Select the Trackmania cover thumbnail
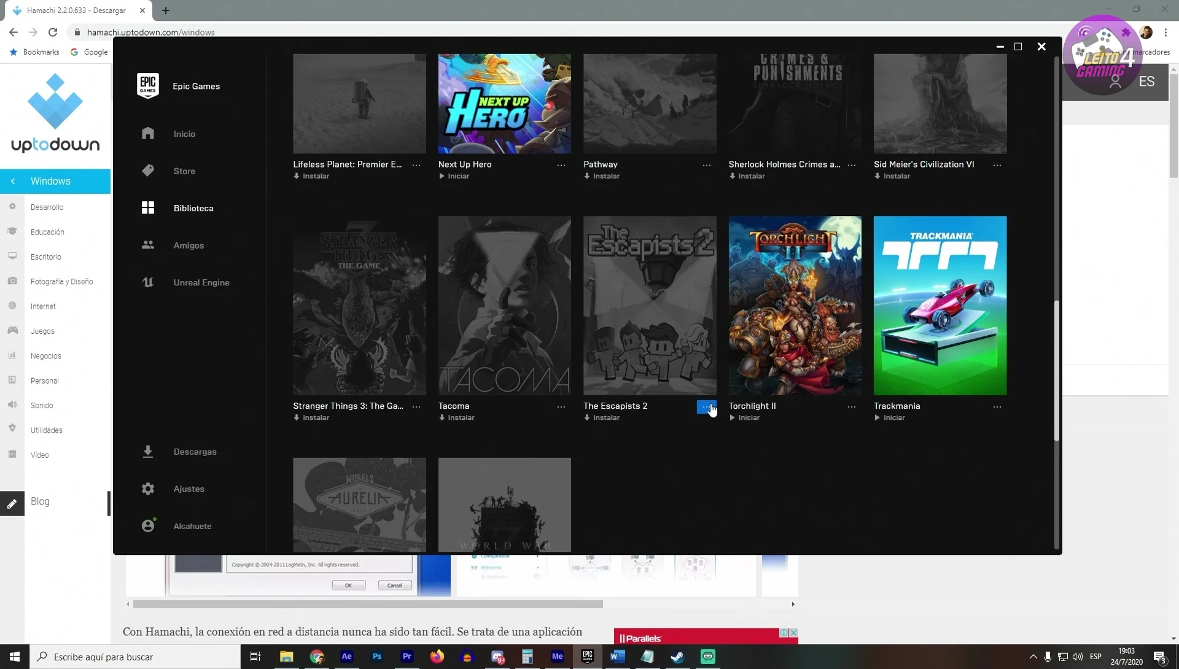Image resolution: width=1179 pixels, height=669 pixels. [x=940, y=305]
